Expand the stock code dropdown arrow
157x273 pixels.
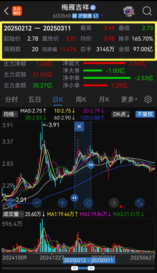coord(102,16)
